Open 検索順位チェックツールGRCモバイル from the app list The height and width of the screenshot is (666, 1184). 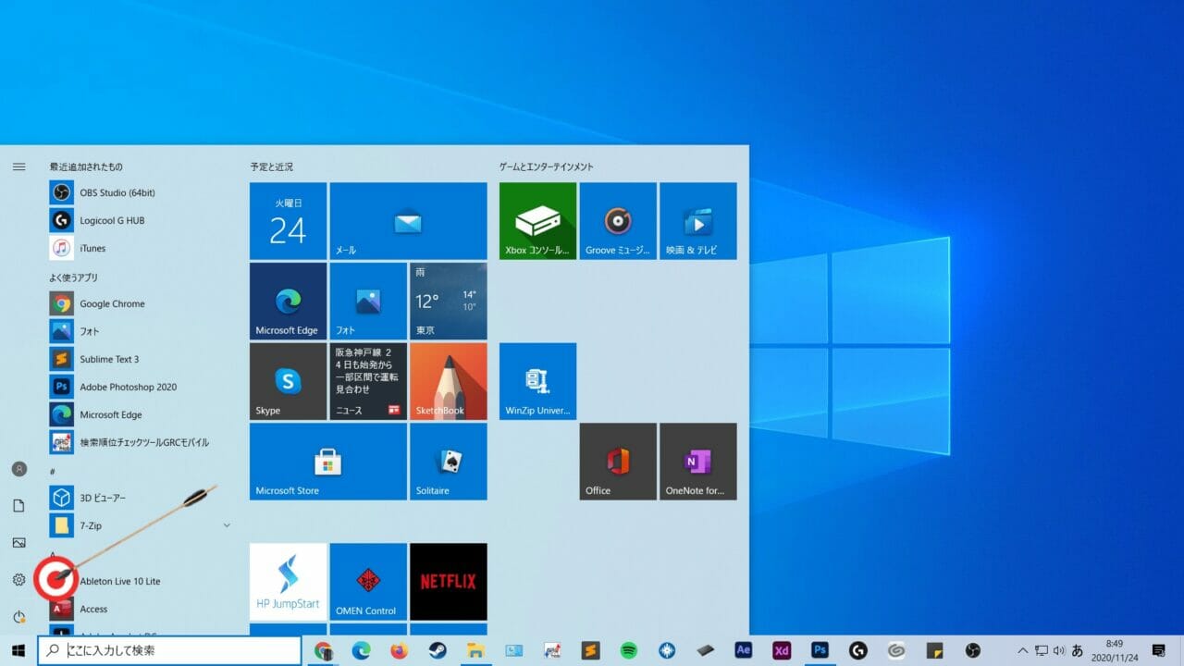(139, 442)
